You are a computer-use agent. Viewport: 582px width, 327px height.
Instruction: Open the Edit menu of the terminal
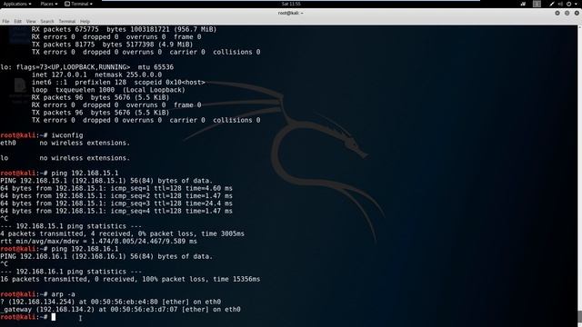click(18, 22)
